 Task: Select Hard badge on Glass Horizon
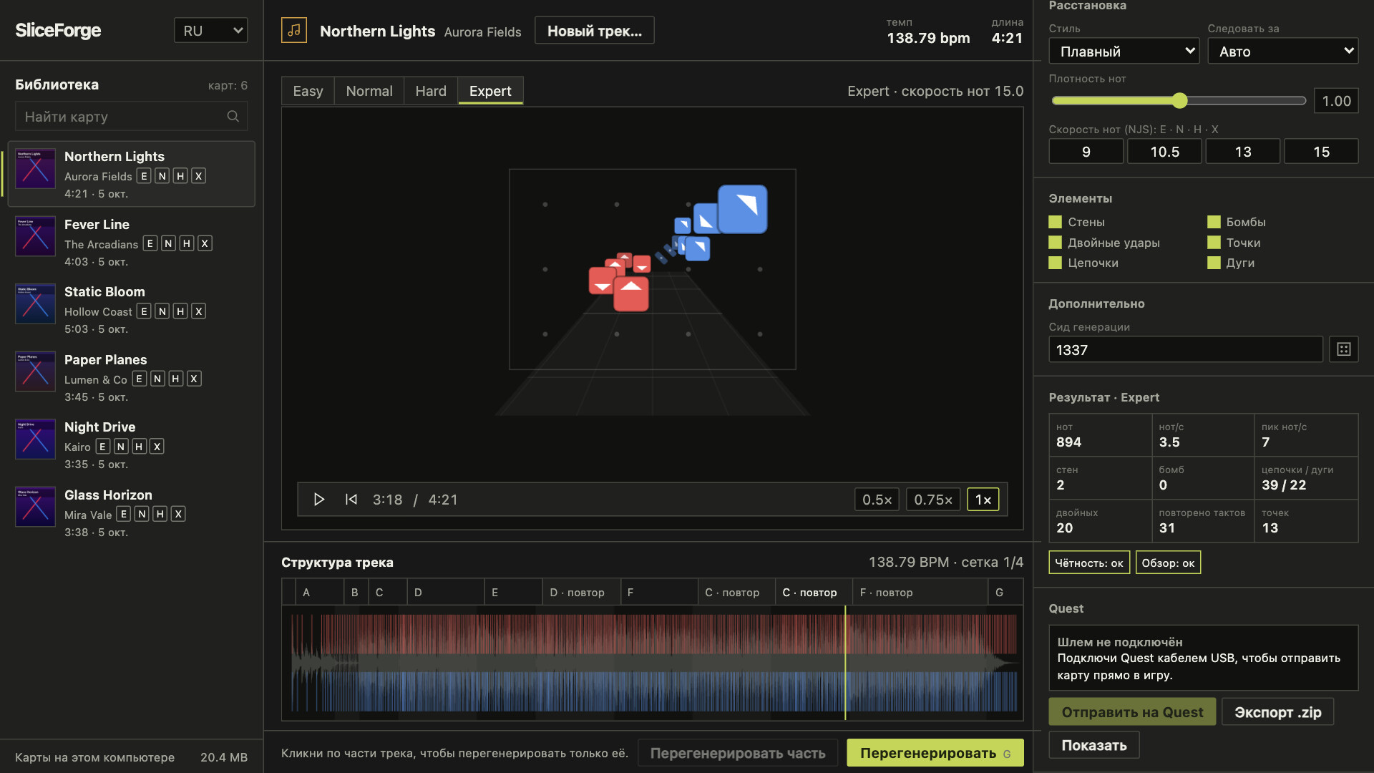(160, 514)
